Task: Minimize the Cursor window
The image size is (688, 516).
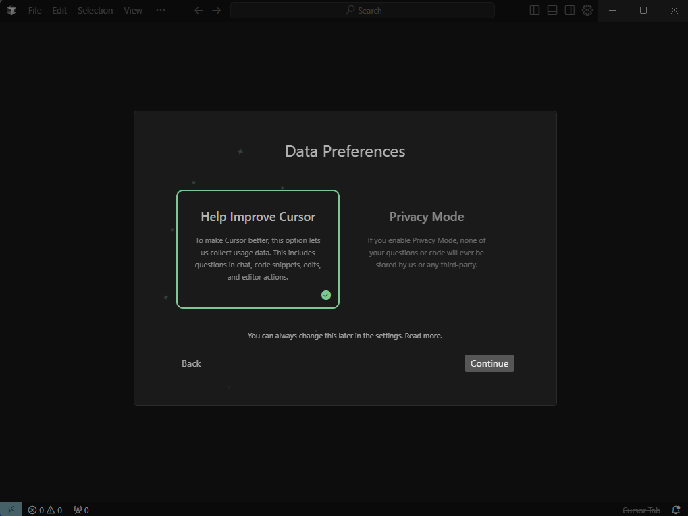Action: point(612,10)
